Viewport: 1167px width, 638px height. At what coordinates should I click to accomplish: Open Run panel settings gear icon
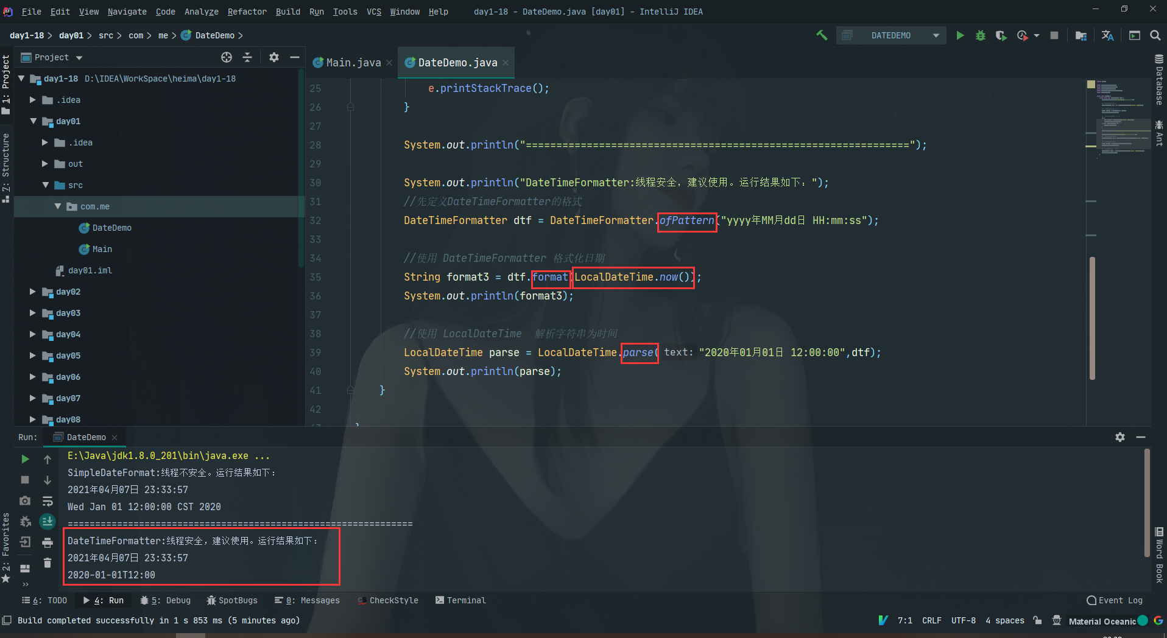click(1119, 437)
